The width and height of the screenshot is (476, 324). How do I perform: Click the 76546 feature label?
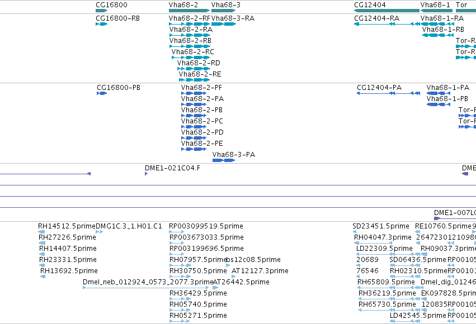(367, 271)
